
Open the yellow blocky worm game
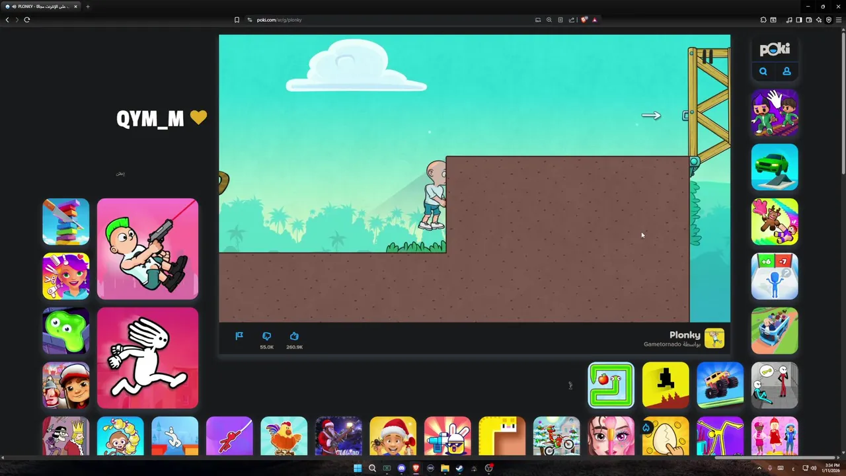pyautogui.click(x=502, y=436)
